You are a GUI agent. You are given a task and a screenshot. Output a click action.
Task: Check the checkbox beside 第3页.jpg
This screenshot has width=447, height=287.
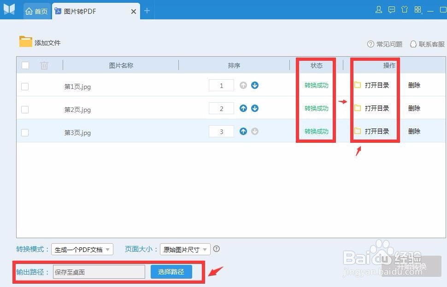click(x=25, y=132)
